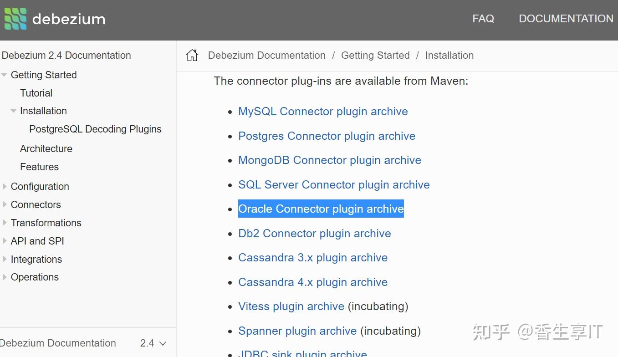Open the Vitess plugin archive link
This screenshot has width=618, height=357.
point(291,306)
